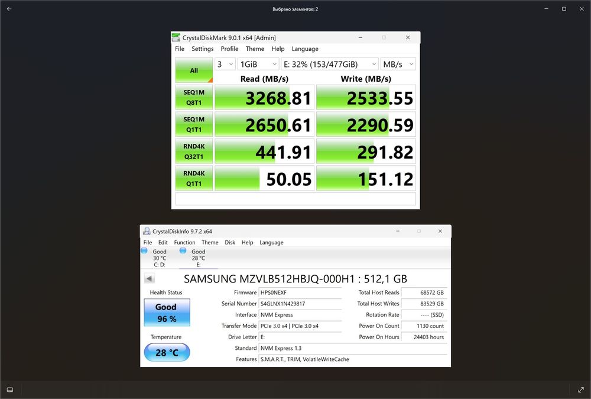Click the Write (MB/s) column header
This screenshot has width=591, height=399.
point(366,79)
